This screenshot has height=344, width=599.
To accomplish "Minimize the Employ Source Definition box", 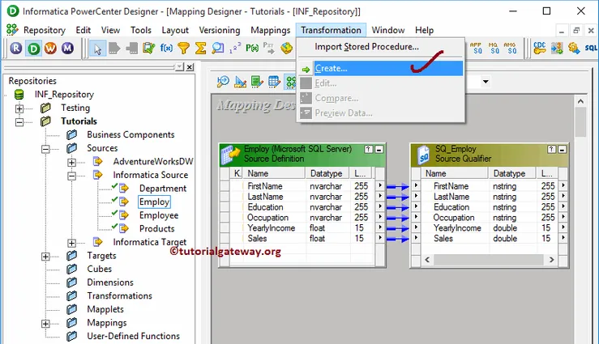I will [379, 149].
